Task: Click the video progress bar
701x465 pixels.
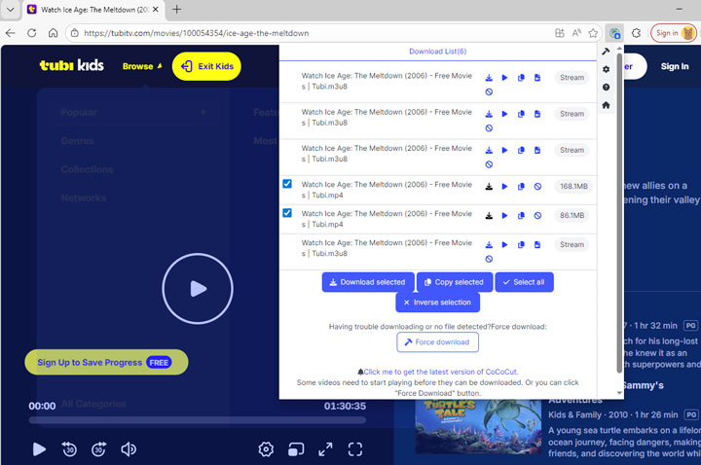Action: (197, 420)
